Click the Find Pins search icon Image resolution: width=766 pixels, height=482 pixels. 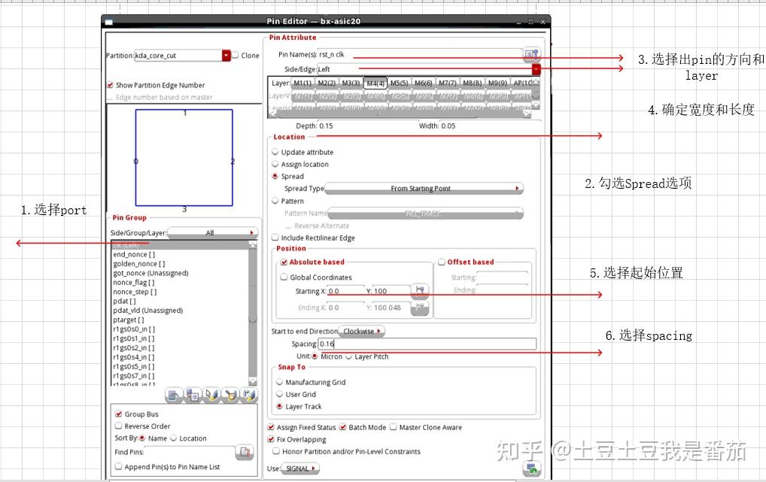coord(245,452)
